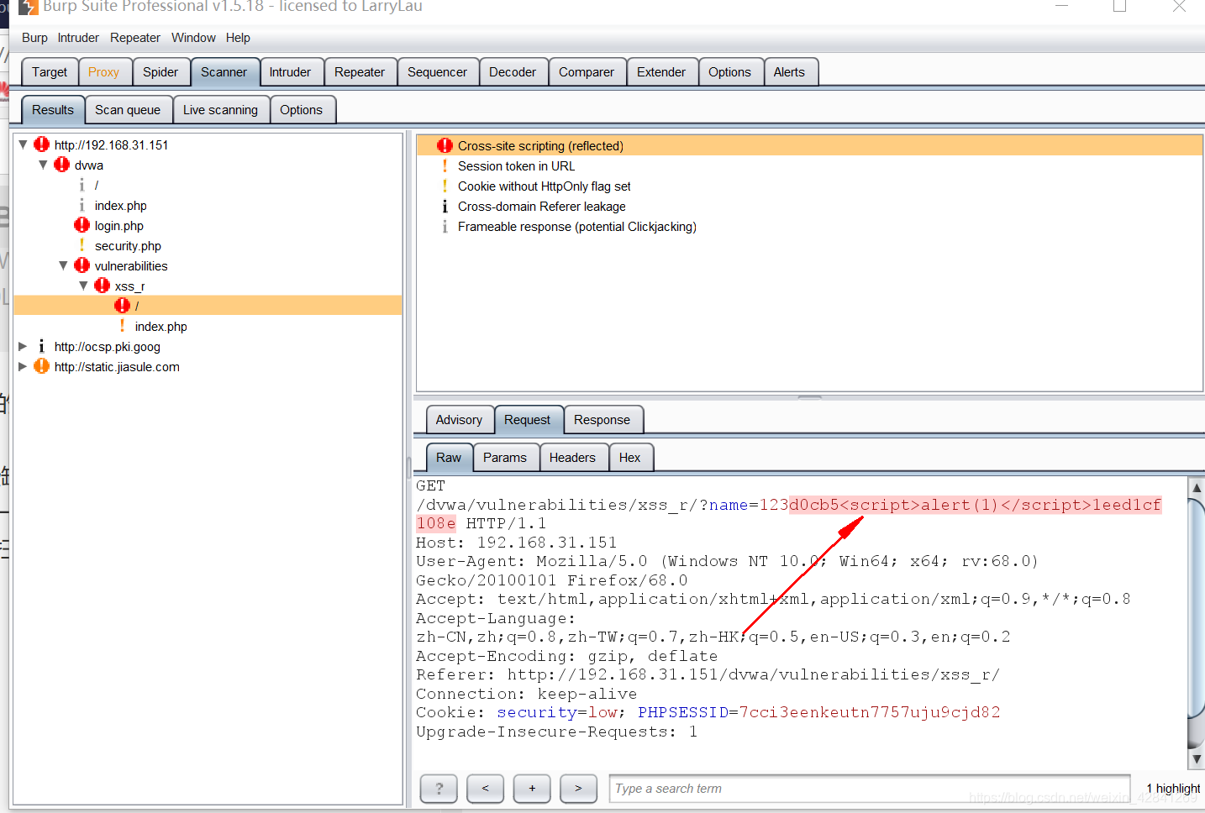
Task: Click warning icon of Cookie without HttpOnly flag
Action: [x=445, y=186]
